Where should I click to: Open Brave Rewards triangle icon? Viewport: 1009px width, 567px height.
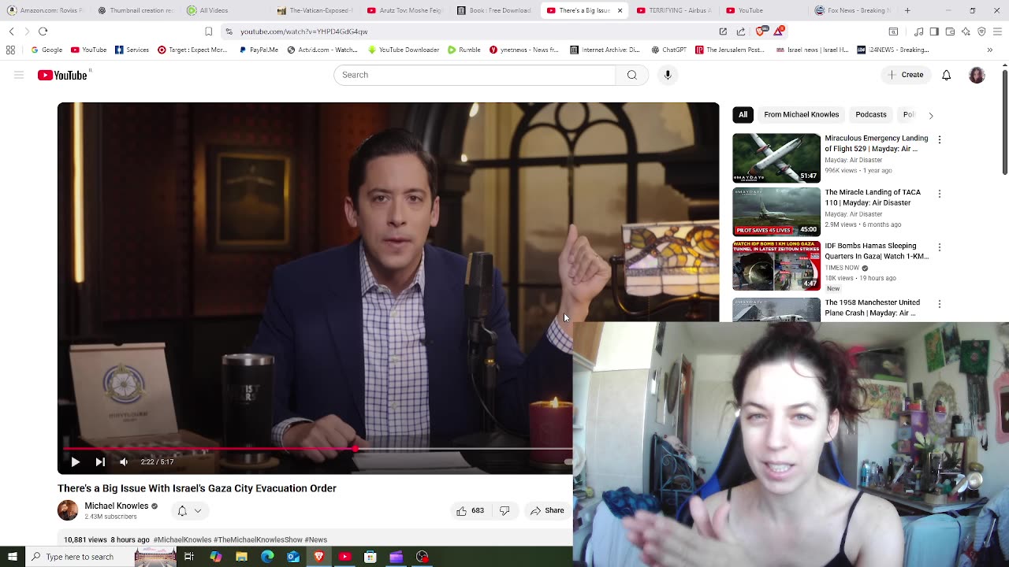(780, 31)
